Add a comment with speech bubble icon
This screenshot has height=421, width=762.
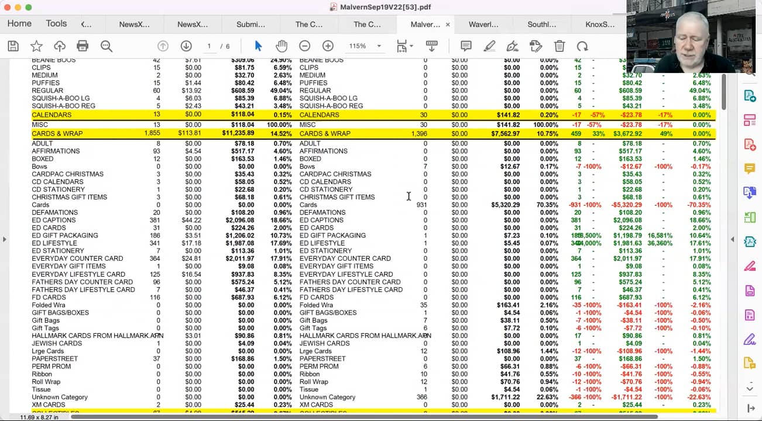pyautogui.click(x=466, y=46)
